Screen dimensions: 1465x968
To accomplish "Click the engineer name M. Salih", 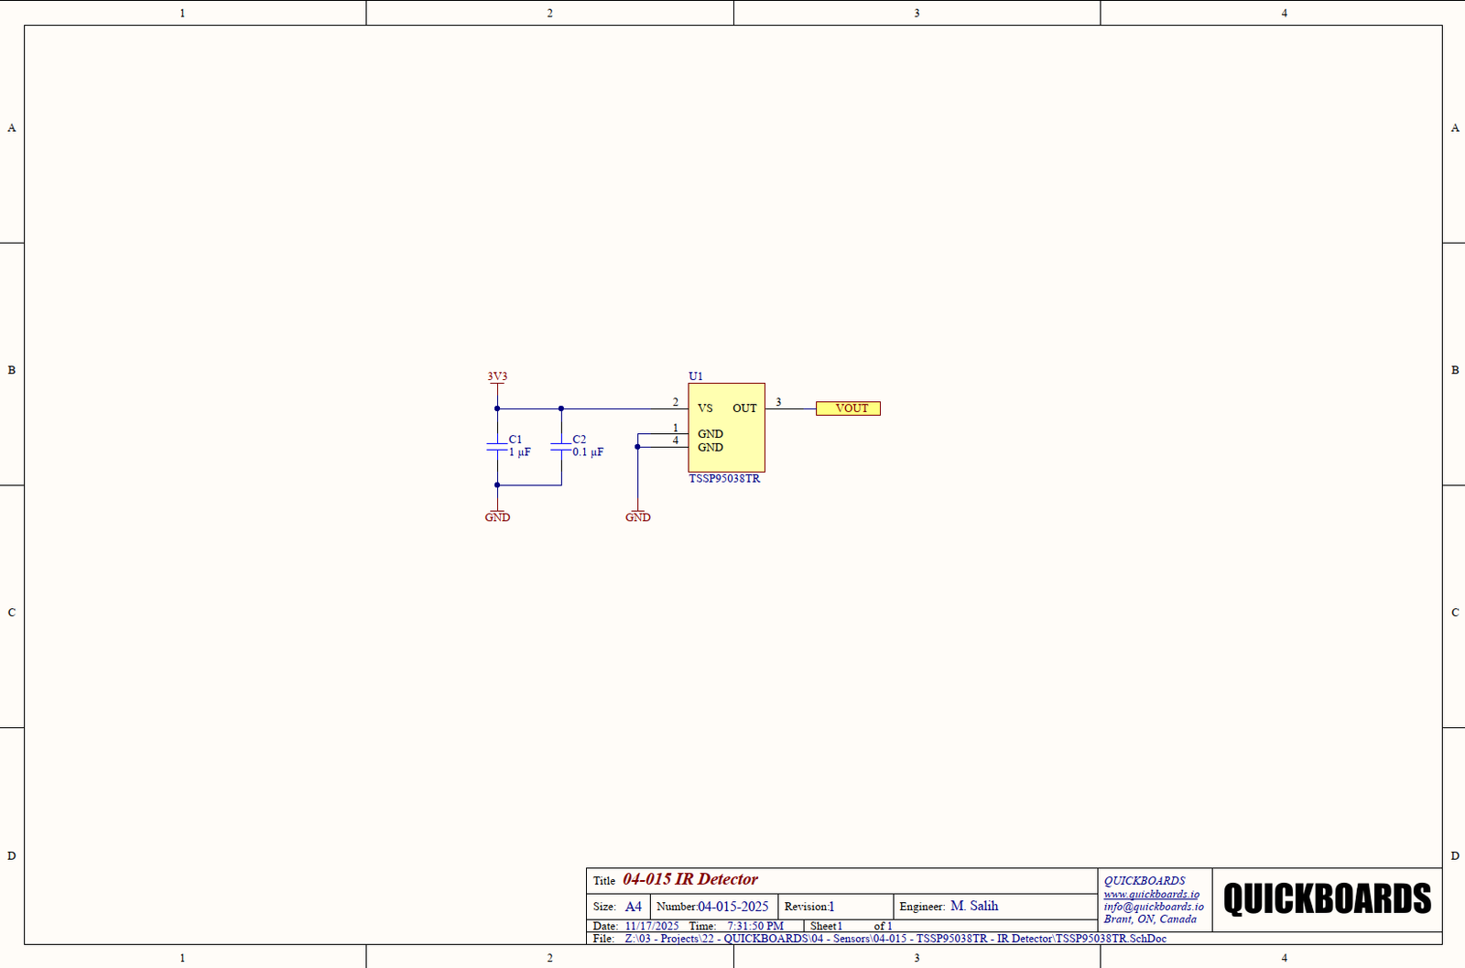I will [974, 906].
